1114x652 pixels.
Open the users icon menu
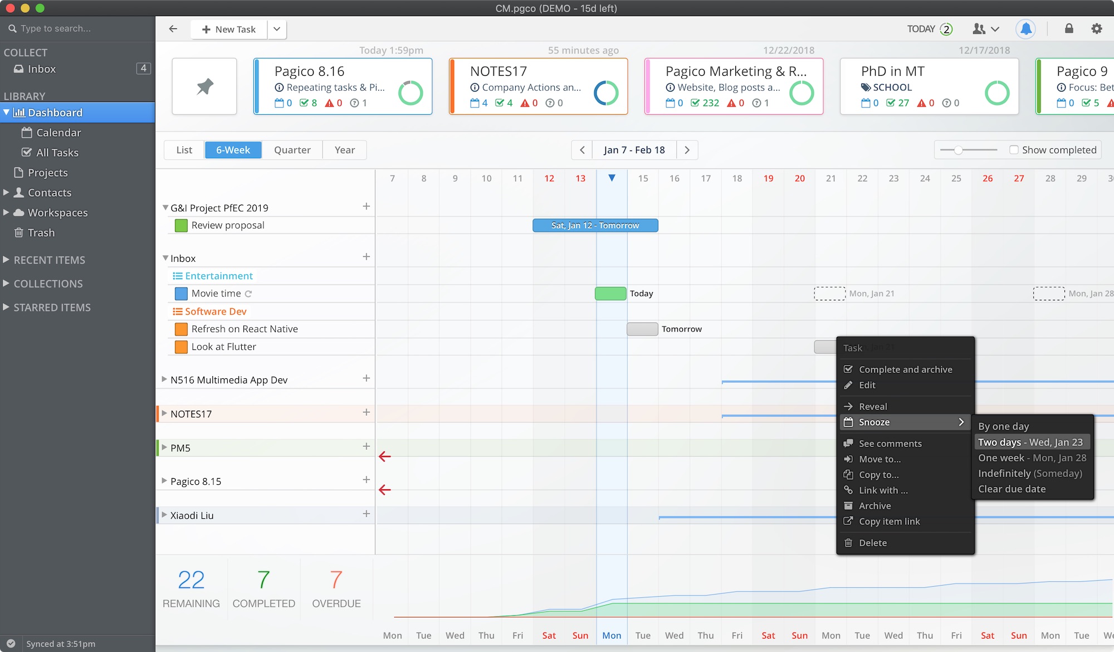point(986,29)
